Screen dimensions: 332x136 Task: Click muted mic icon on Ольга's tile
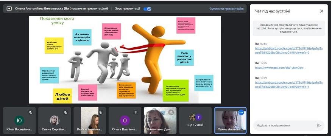click(x=136, y=112)
